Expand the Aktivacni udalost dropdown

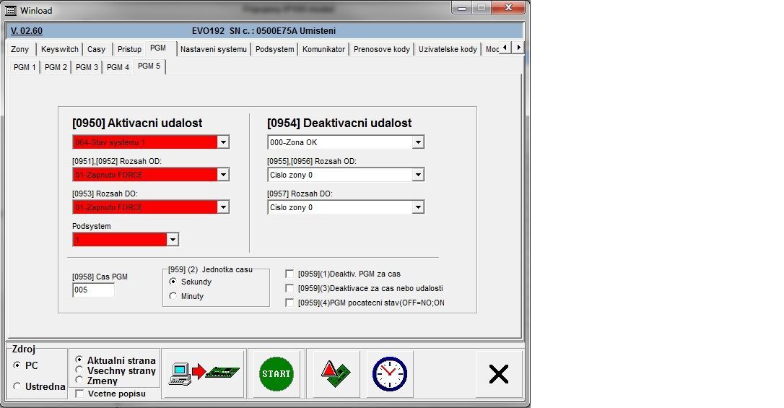(x=223, y=142)
